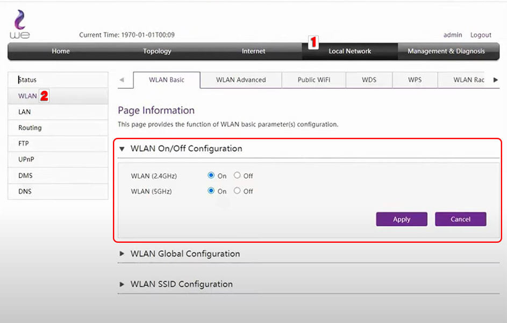Apply the WLAN on/off settings
The image size is (507, 323).
tap(401, 219)
